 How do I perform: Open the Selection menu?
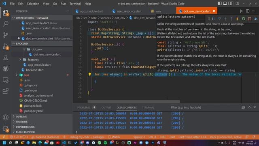click(x=33, y=4)
